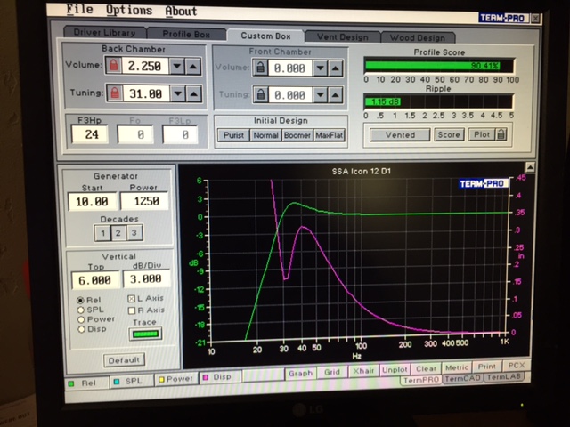Click the Back Chamber Volume field 2.250

pyautogui.click(x=144, y=66)
